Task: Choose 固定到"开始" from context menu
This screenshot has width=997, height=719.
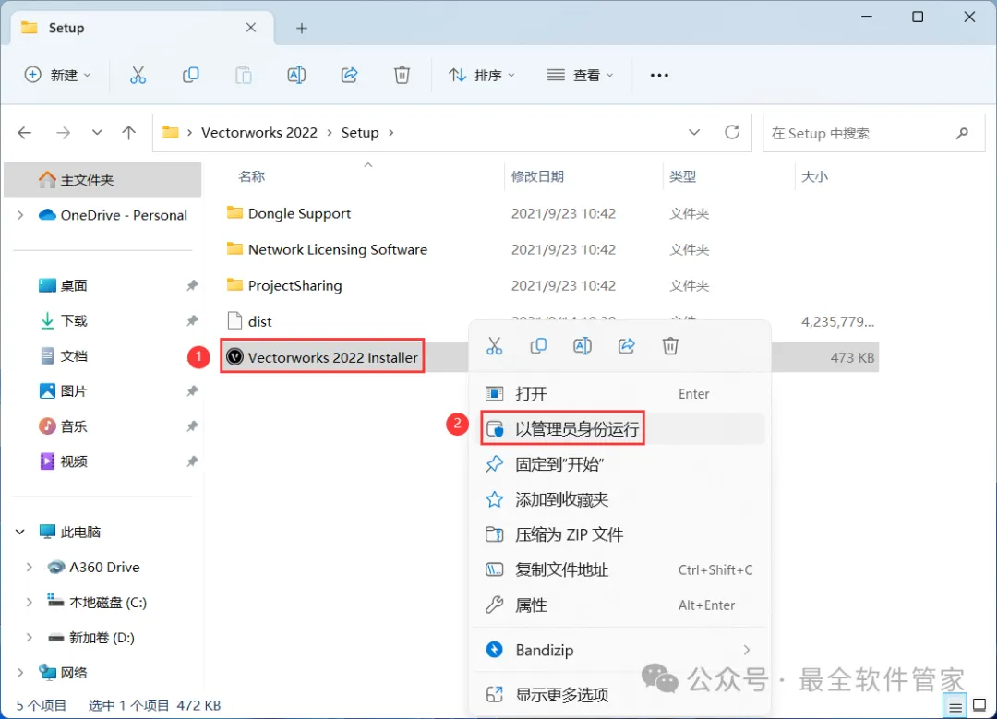Action: 619,464
